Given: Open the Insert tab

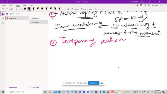Looking at the screenshot, I should pyautogui.click(x=11, y=5).
